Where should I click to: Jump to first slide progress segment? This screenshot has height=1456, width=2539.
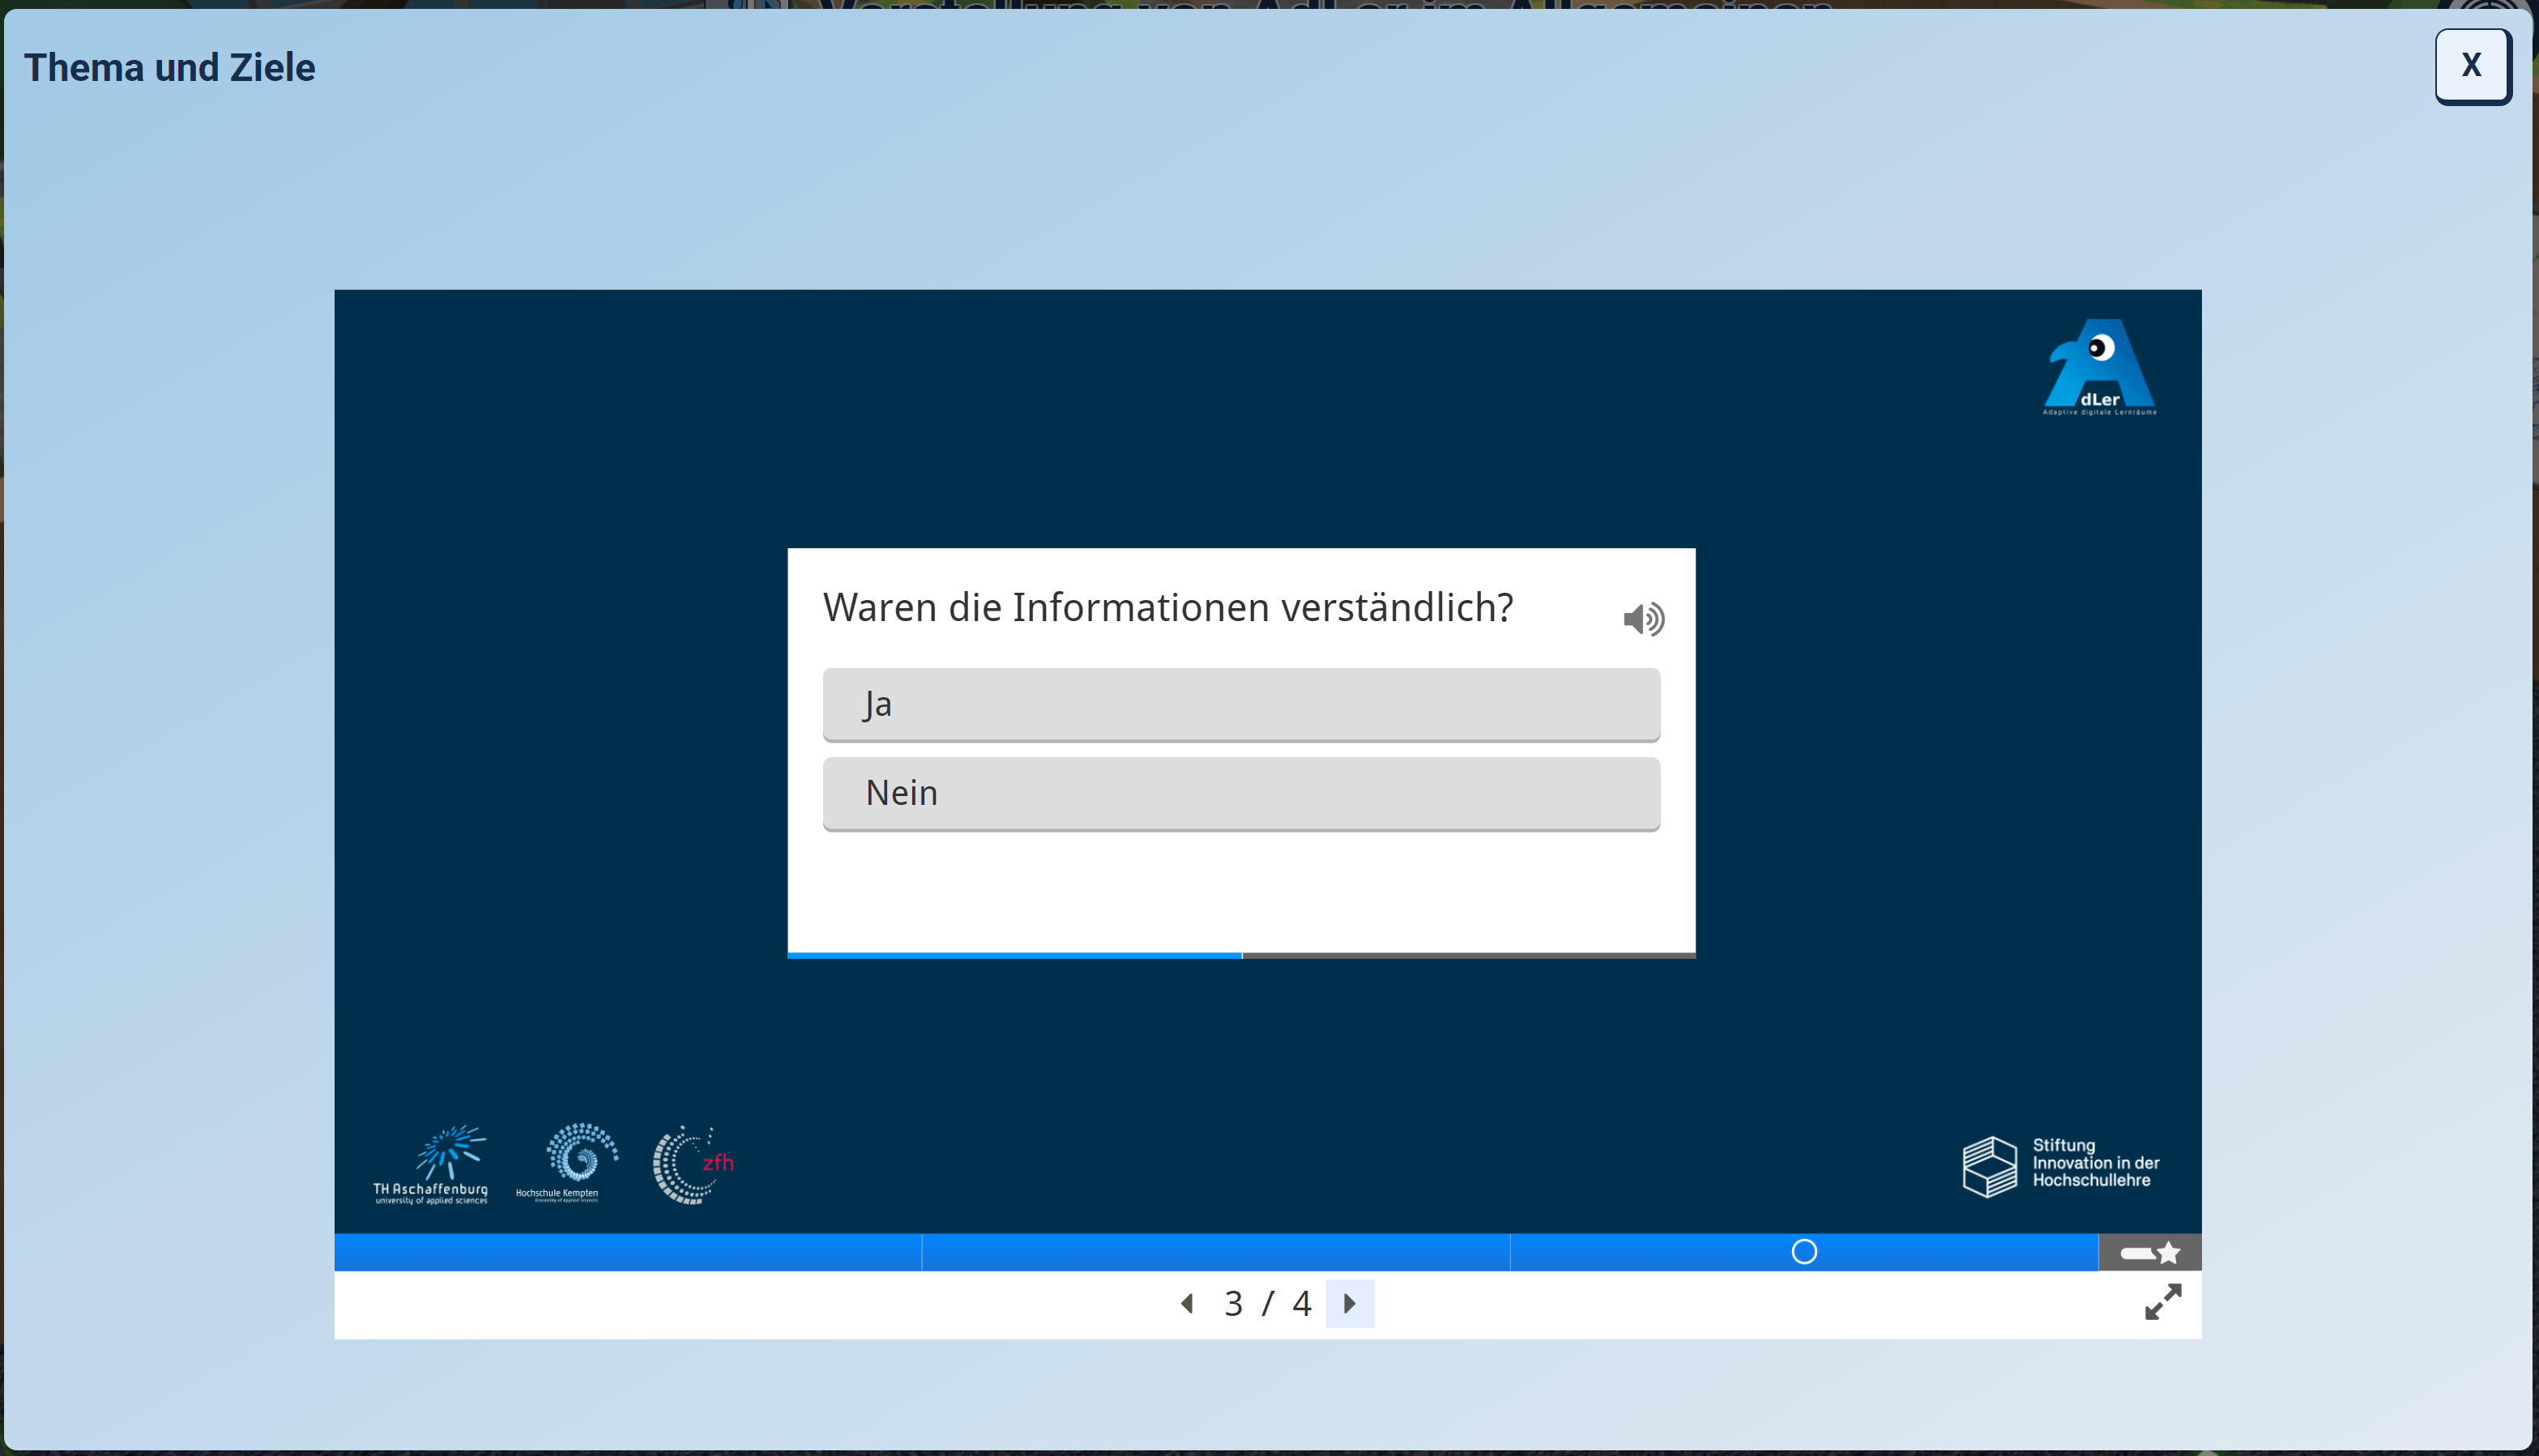627,1252
